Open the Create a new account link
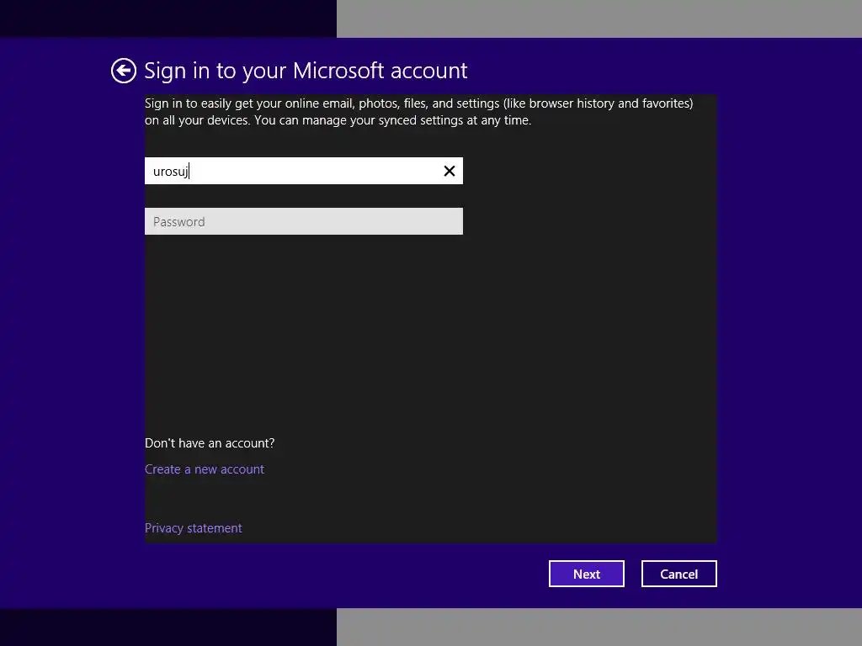This screenshot has height=646, width=862. coord(205,469)
